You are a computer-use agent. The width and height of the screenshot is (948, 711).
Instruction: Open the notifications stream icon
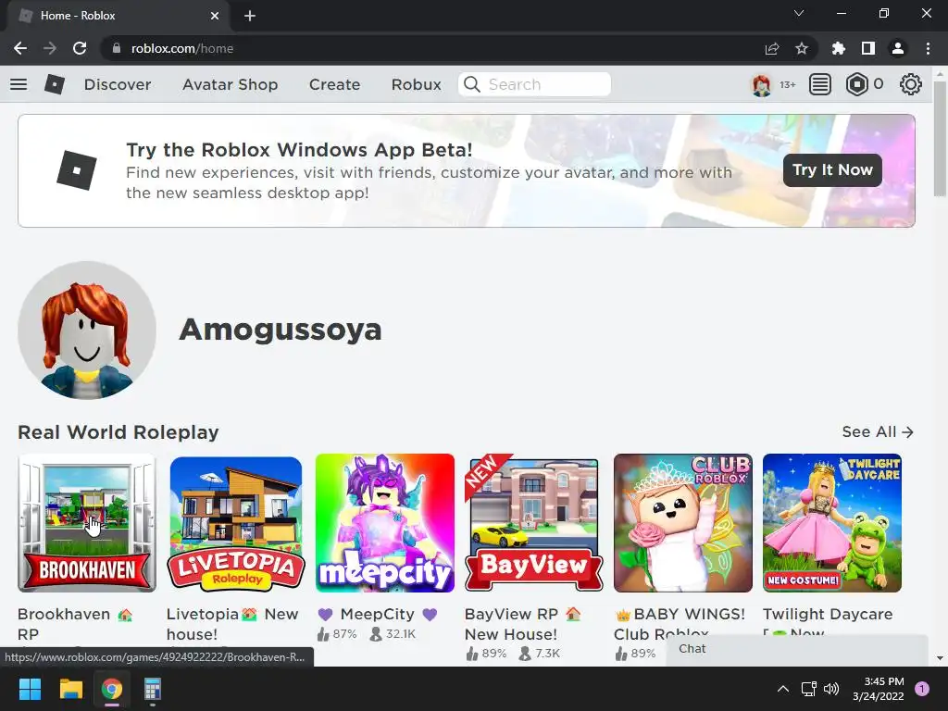(820, 84)
